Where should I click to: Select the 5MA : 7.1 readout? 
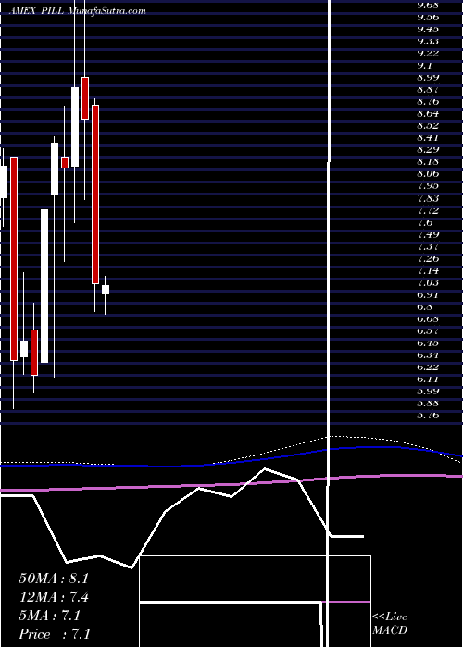coord(50,616)
